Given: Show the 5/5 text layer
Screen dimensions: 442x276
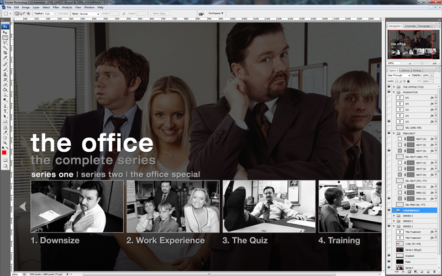Looking at the screenshot, I should coord(389,98).
